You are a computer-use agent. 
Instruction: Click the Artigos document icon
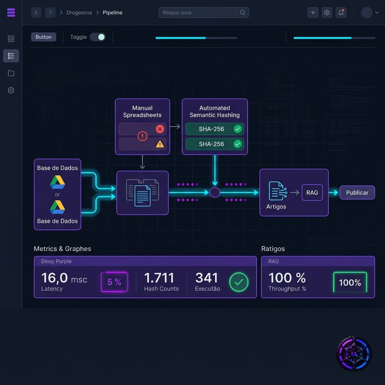pyautogui.click(x=278, y=191)
